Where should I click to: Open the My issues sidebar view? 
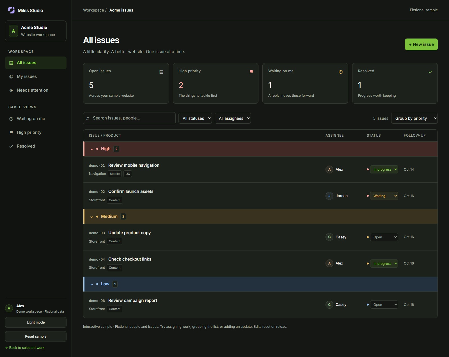click(x=36, y=76)
